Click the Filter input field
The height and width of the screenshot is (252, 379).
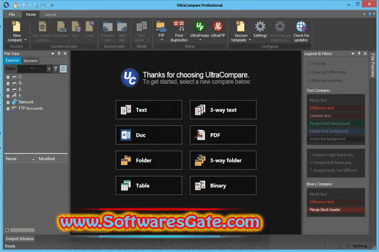[x=33, y=69]
